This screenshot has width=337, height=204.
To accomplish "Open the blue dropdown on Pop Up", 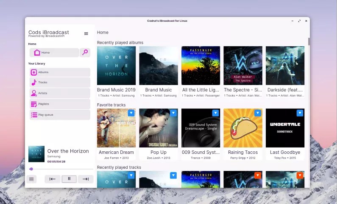I will tap(173, 113).
